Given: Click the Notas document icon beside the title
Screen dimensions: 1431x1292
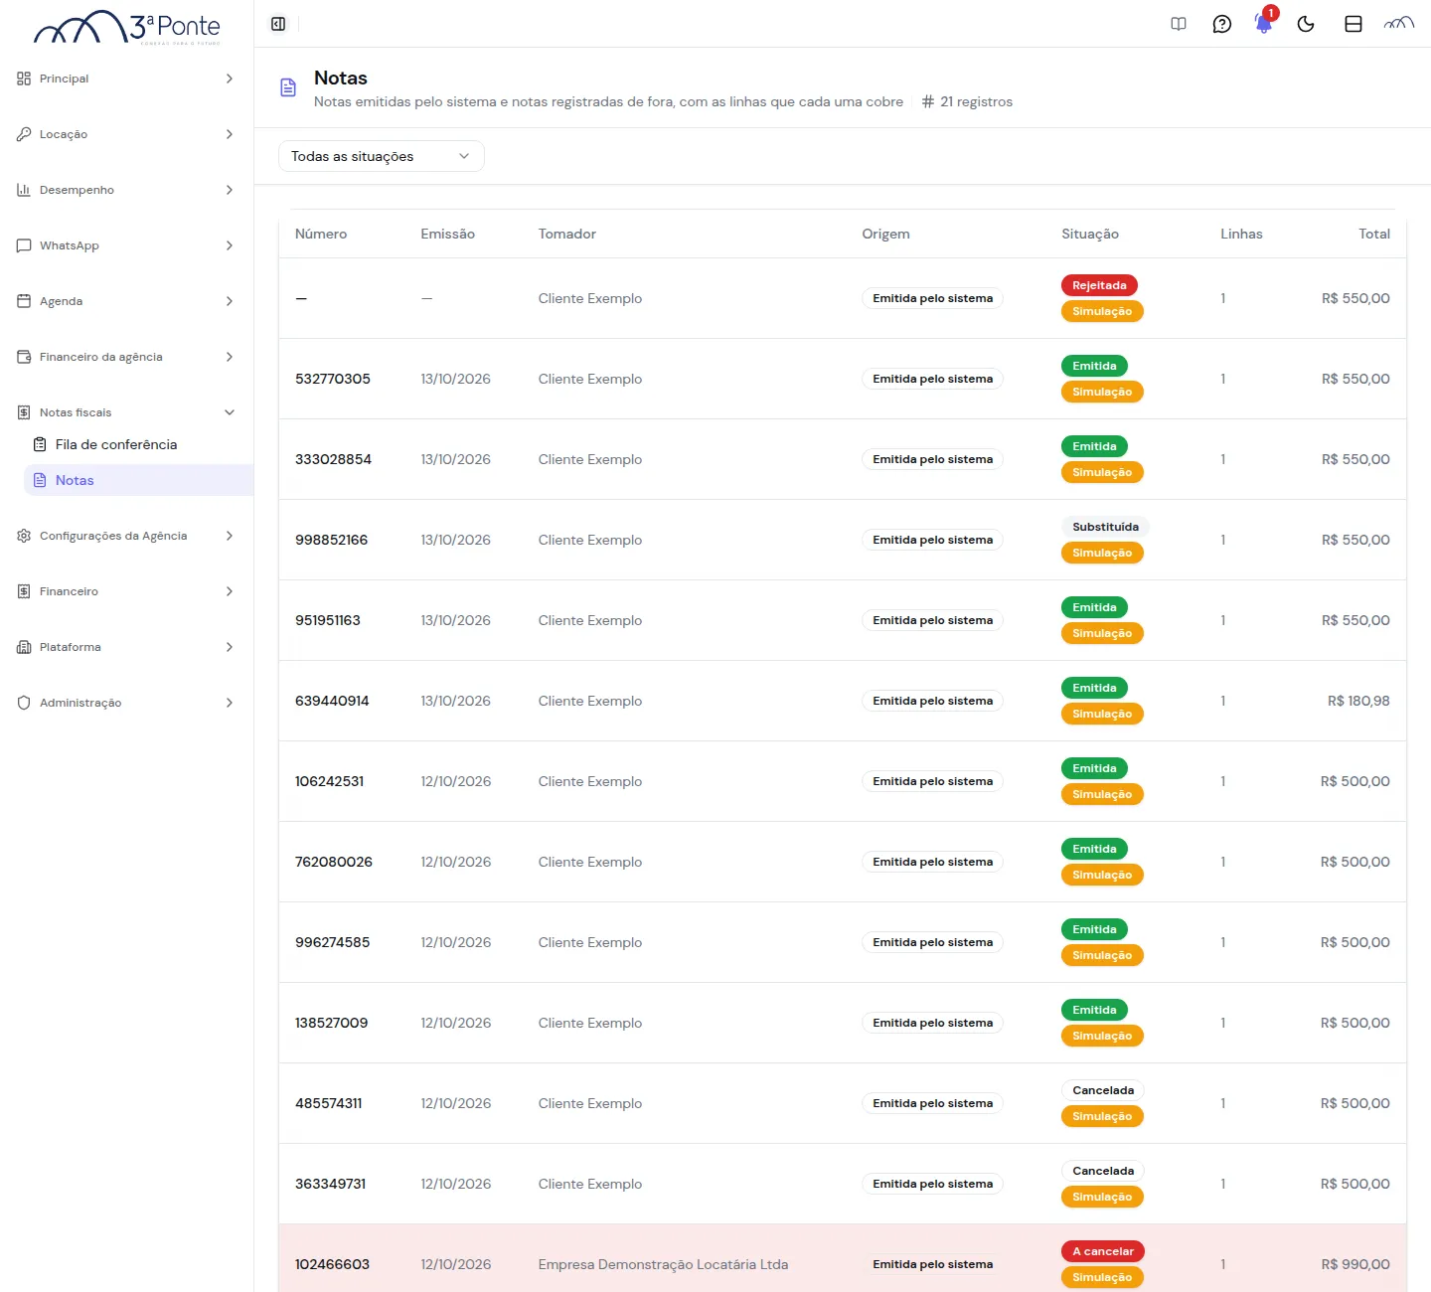Looking at the screenshot, I should (288, 87).
